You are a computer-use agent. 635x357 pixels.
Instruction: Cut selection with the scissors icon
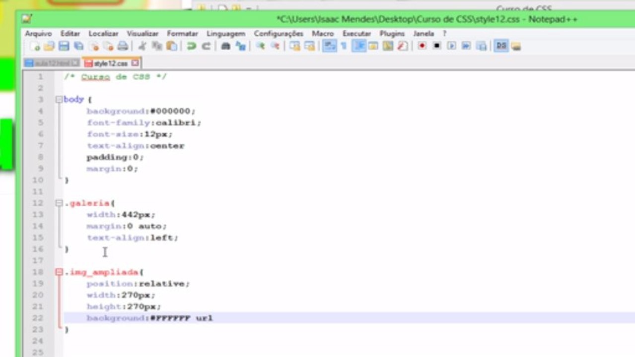pyautogui.click(x=142, y=46)
